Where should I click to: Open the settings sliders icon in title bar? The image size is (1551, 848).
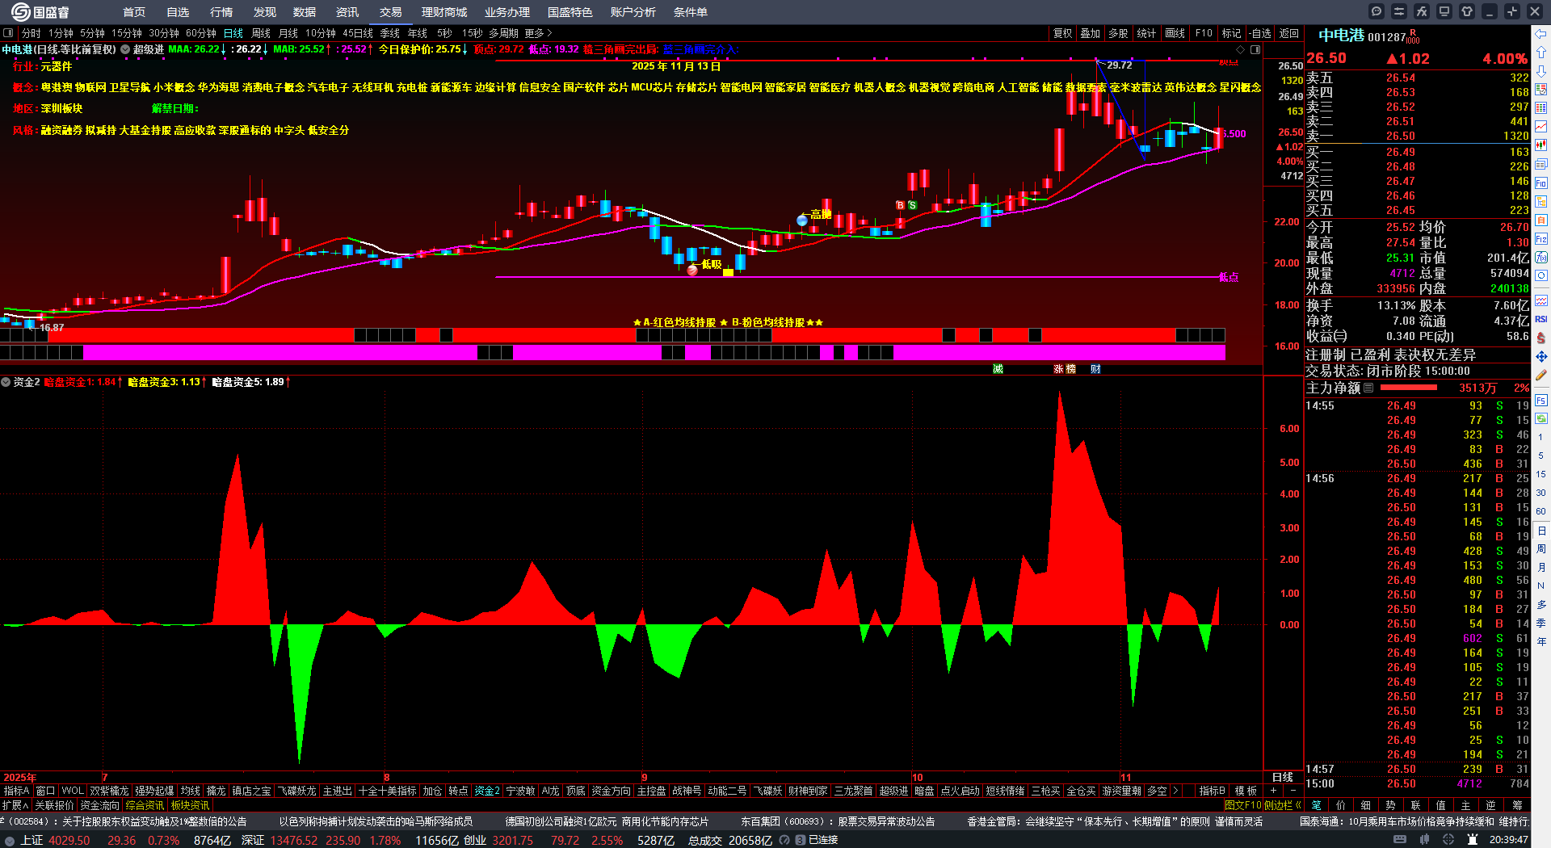[x=1399, y=11]
